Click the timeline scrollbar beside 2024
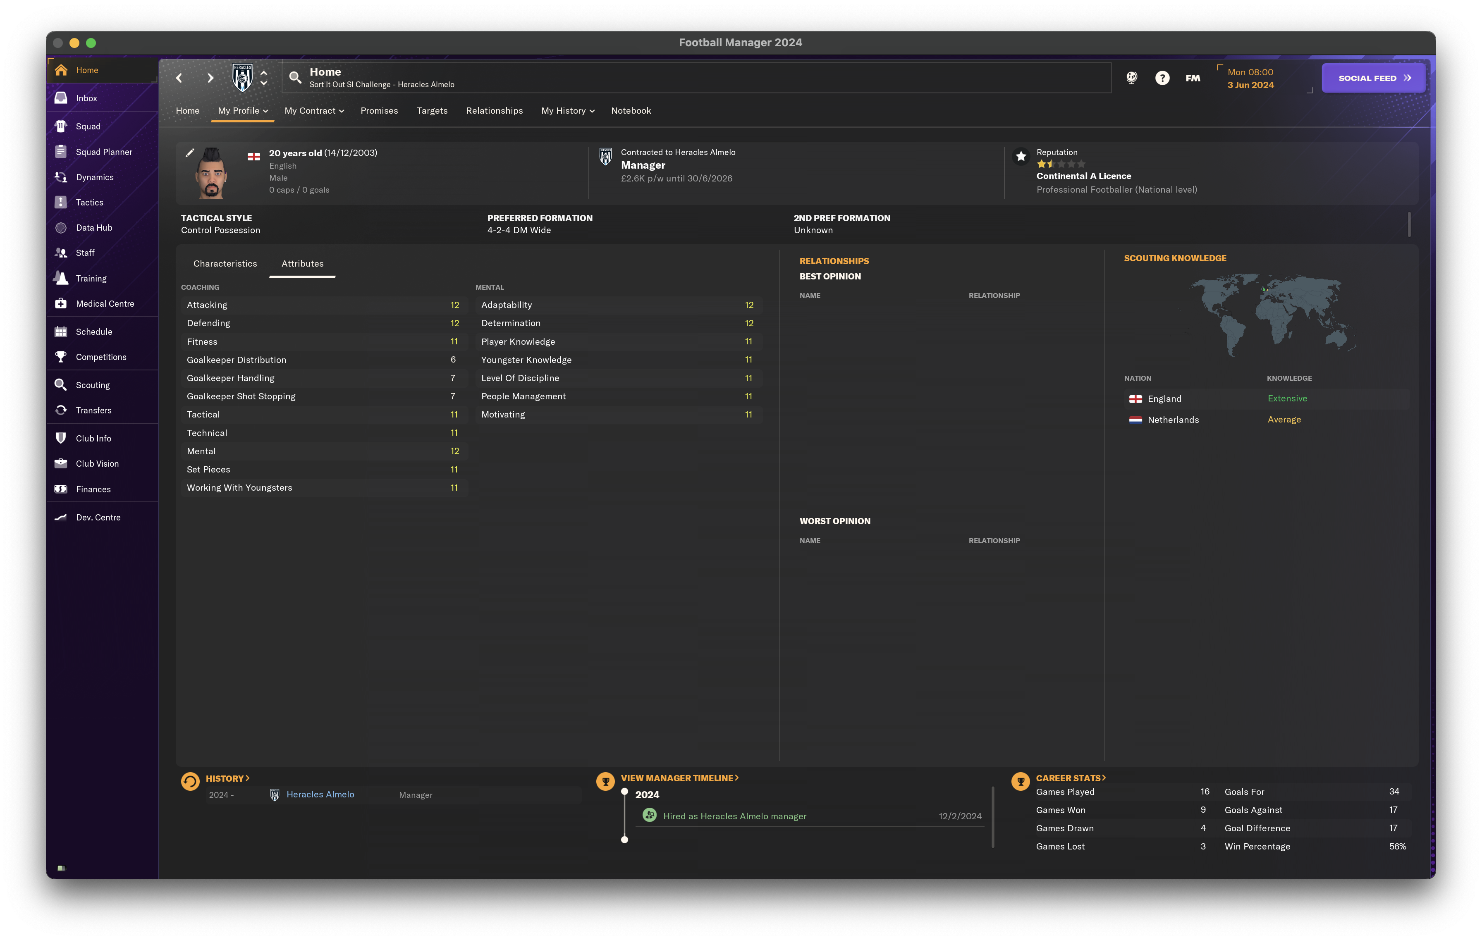 [x=993, y=816]
